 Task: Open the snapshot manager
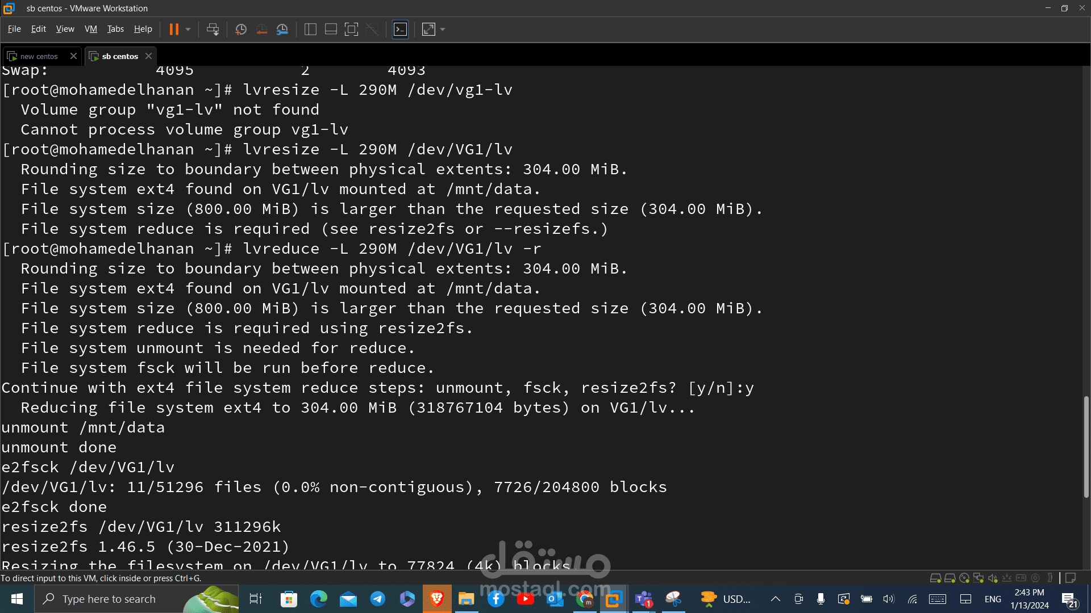coord(282,30)
